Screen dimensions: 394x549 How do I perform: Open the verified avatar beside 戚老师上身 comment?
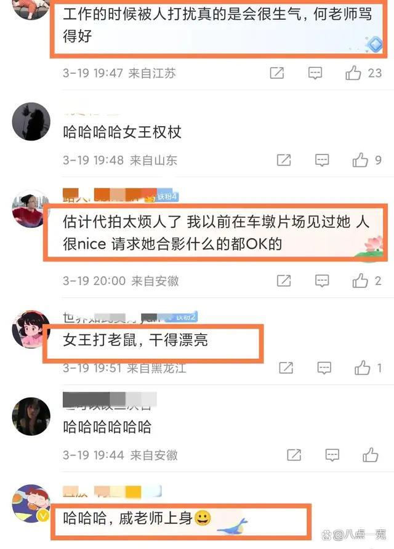pyautogui.click(x=31, y=503)
